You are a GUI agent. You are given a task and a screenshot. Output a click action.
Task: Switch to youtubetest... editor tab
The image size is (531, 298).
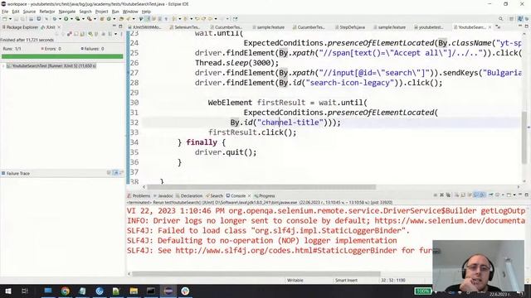[x=429, y=27]
